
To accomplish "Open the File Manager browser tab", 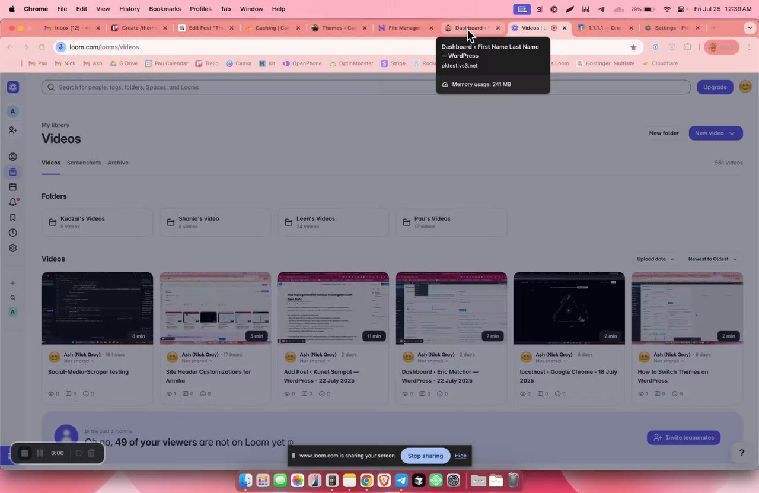I will pos(405,28).
